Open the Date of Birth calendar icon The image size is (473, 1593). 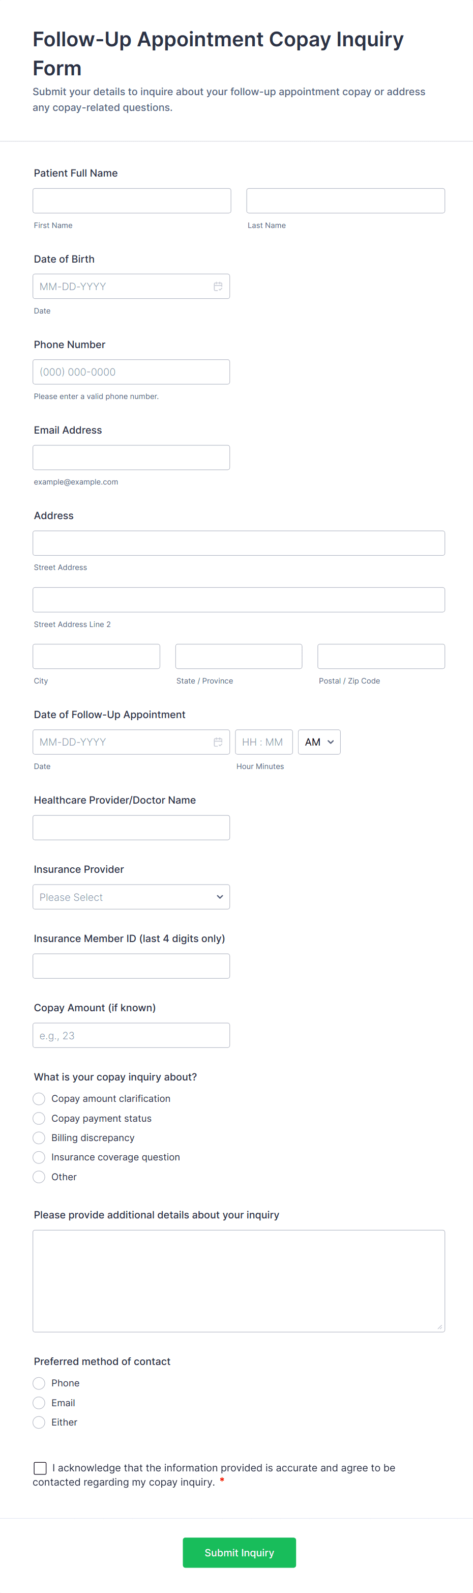[218, 287]
